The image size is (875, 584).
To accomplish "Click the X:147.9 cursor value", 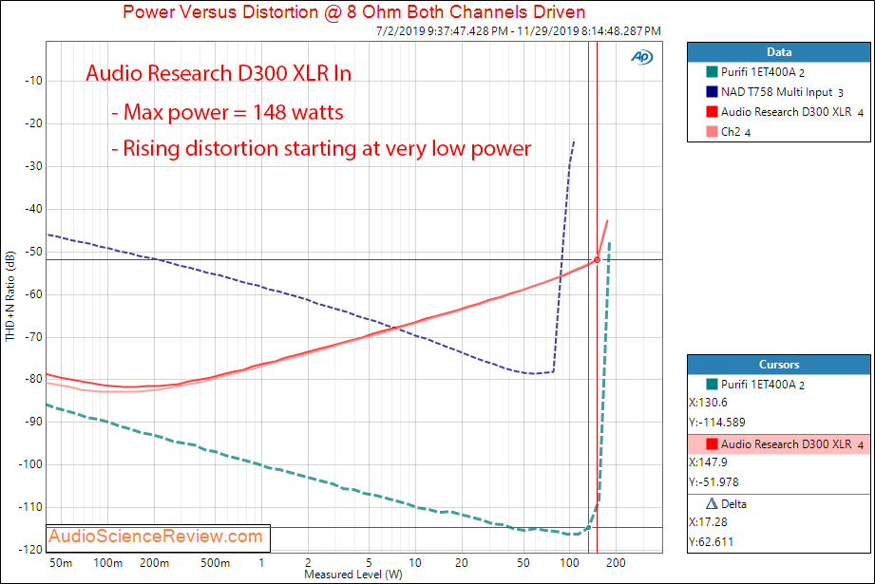I will point(708,462).
